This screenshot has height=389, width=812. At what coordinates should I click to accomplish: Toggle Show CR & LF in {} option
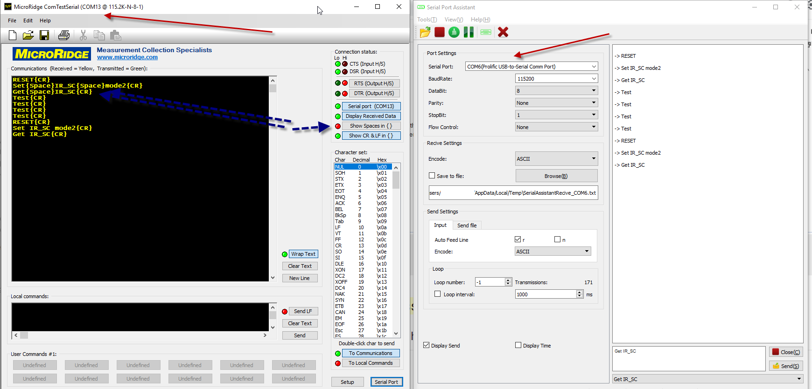[371, 136]
